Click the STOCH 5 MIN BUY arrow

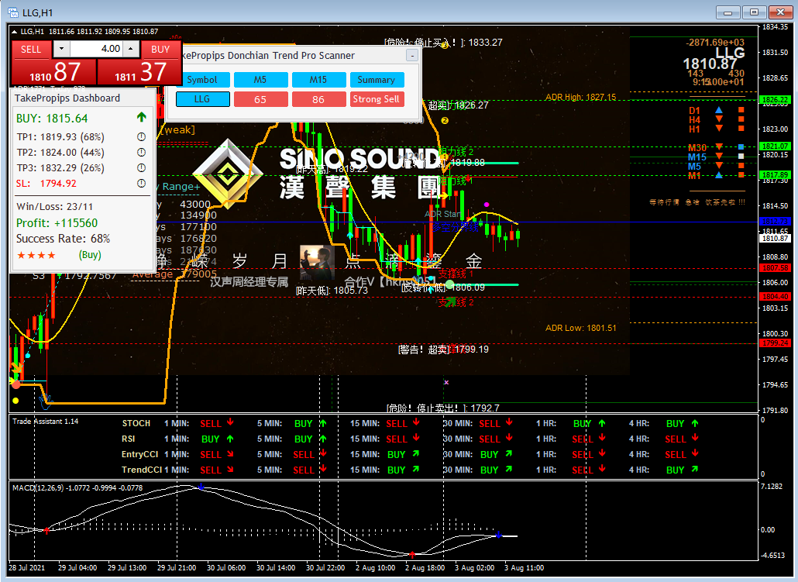tap(322, 423)
